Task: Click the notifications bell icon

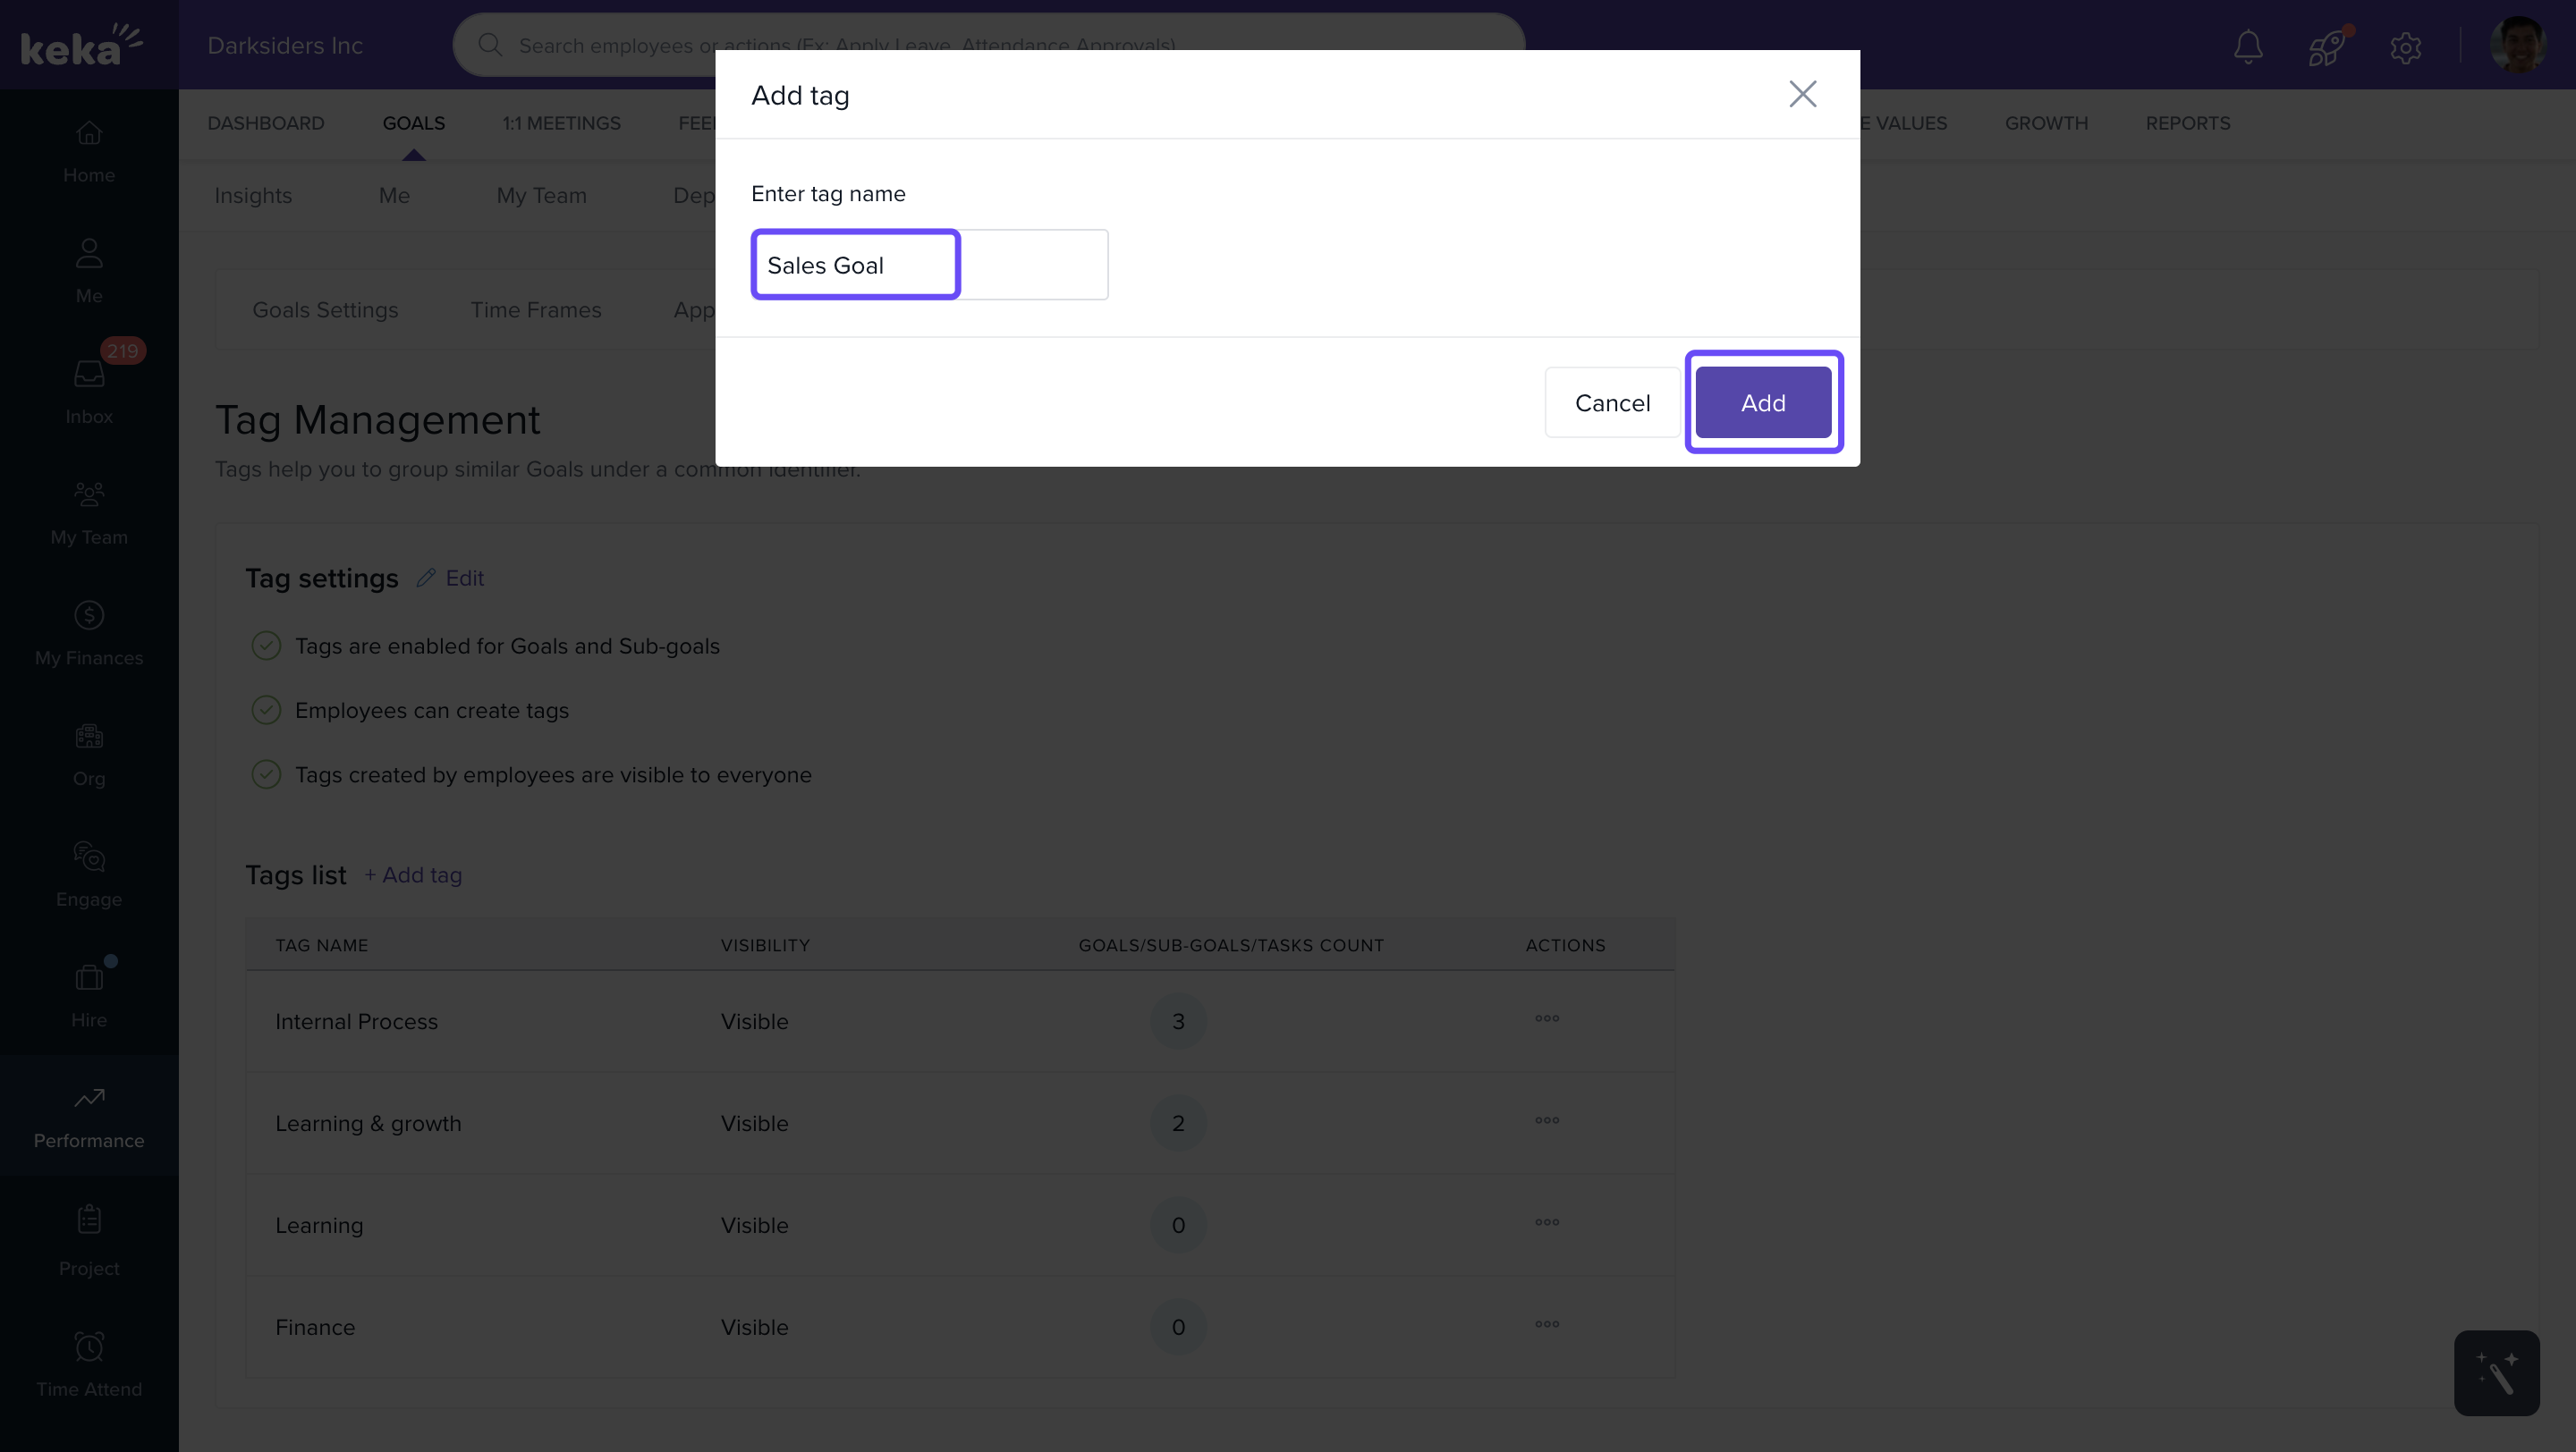Action: [x=2248, y=46]
